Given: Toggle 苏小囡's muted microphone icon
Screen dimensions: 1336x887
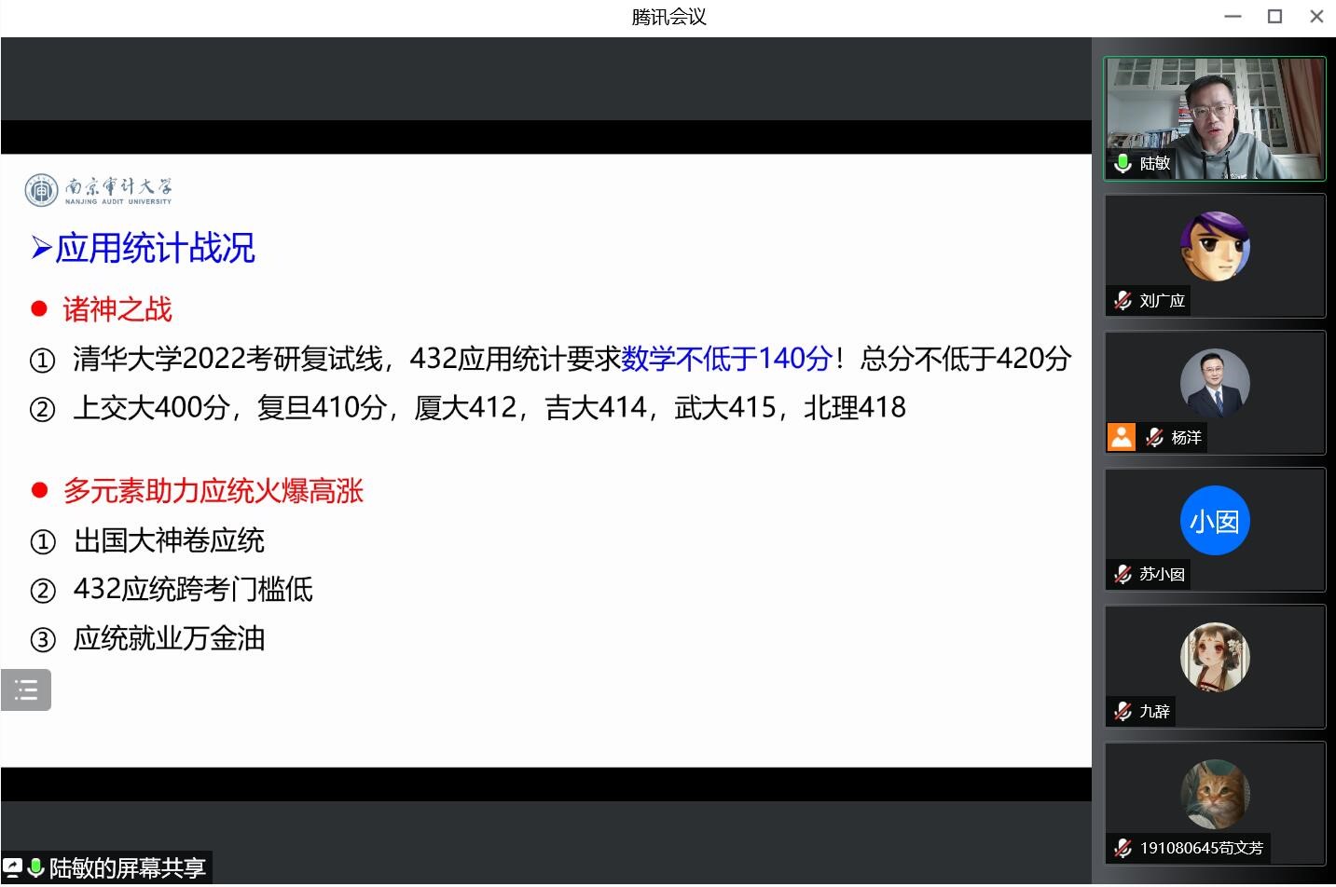Looking at the screenshot, I should point(1123,575).
